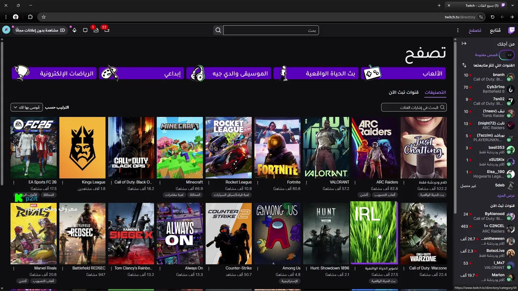Click the headphones icon on music banner

coord(198,73)
